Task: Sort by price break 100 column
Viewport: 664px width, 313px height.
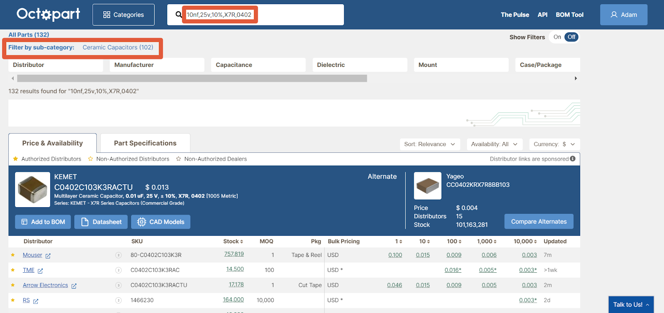Action: click(460, 242)
